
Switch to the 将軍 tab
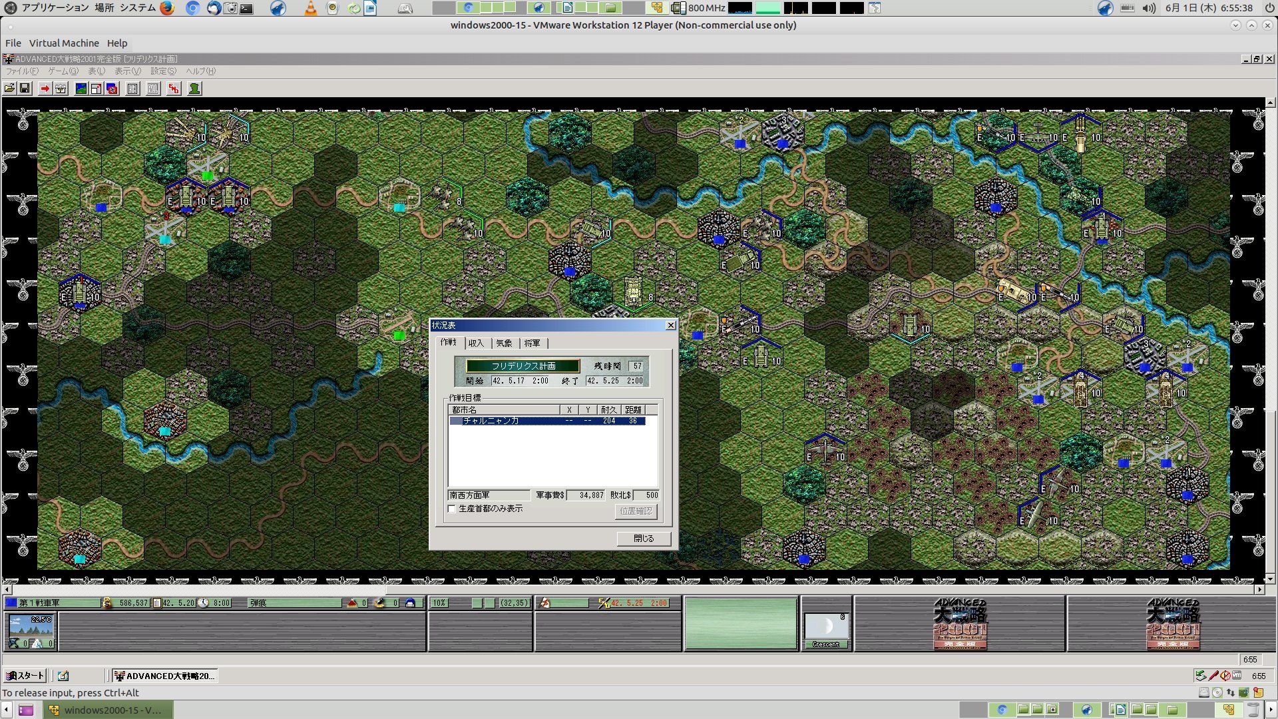(532, 344)
